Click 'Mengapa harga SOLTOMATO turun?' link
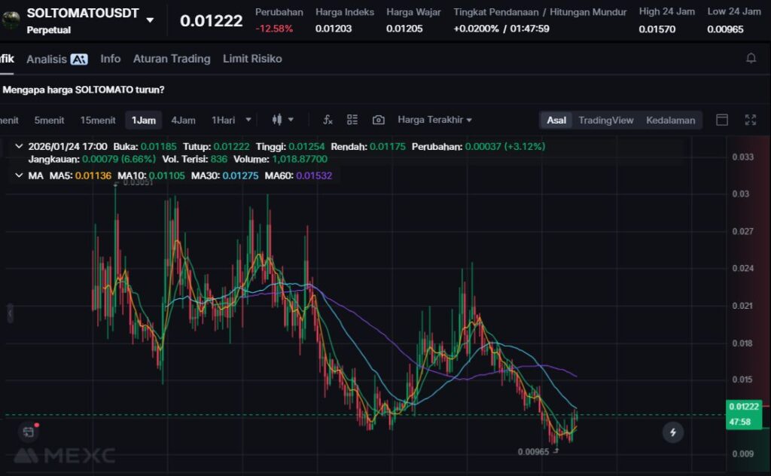 pos(84,90)
